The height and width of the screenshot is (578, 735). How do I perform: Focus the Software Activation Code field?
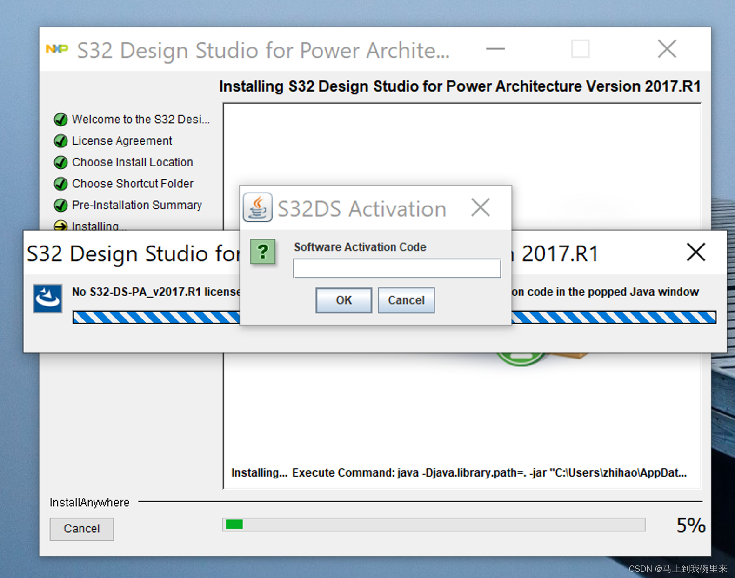pyautogui.click(x=397, y=268)
